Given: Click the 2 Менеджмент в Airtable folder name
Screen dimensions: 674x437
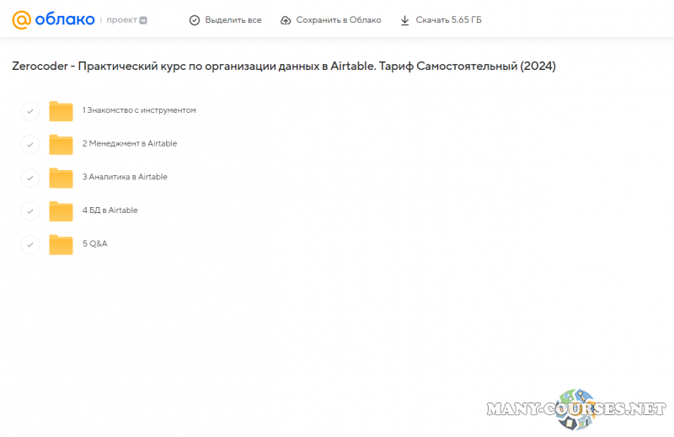Looking at the screenshot, I should coord(129,143).
